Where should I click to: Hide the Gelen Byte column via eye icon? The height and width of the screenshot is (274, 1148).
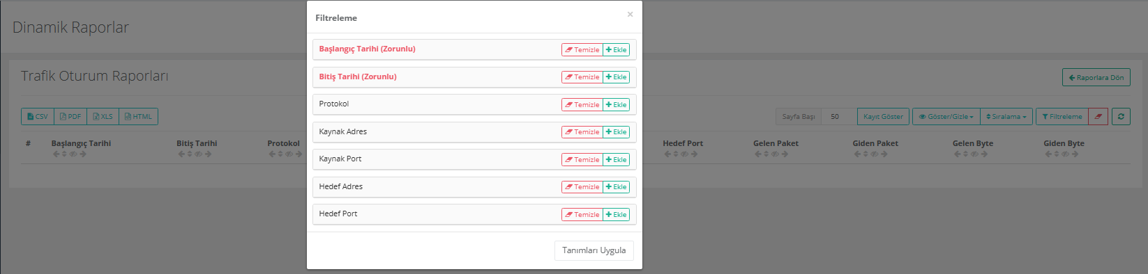[974, 154]
